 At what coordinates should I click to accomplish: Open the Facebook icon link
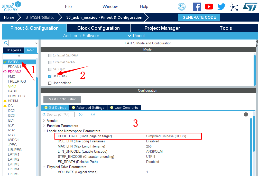coord(197,7)
